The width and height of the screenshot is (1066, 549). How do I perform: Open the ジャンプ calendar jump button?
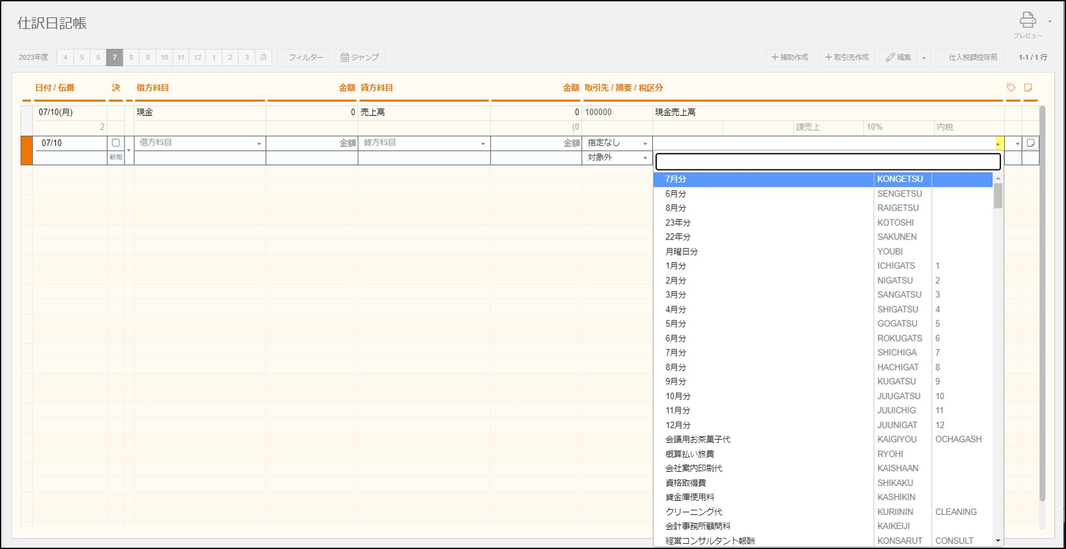360,57
